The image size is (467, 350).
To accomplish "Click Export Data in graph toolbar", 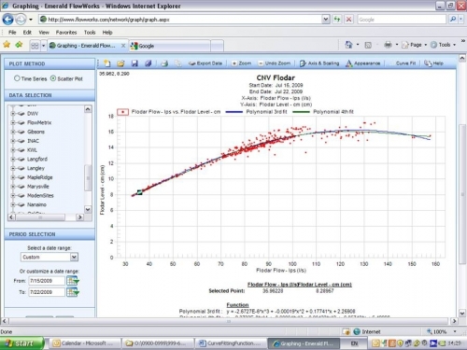I will tap(205, 63).
